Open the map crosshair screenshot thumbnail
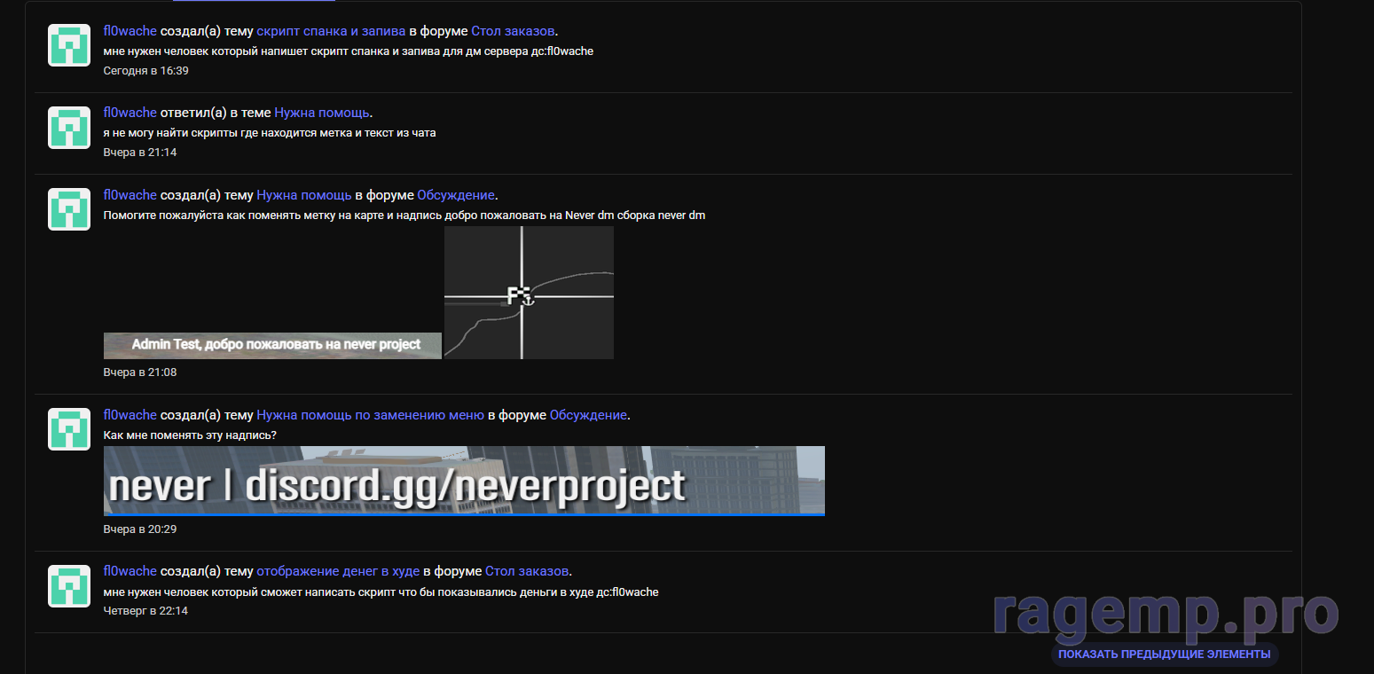The width and height of the screenshot is (1374, 674). tap(529, 293)
